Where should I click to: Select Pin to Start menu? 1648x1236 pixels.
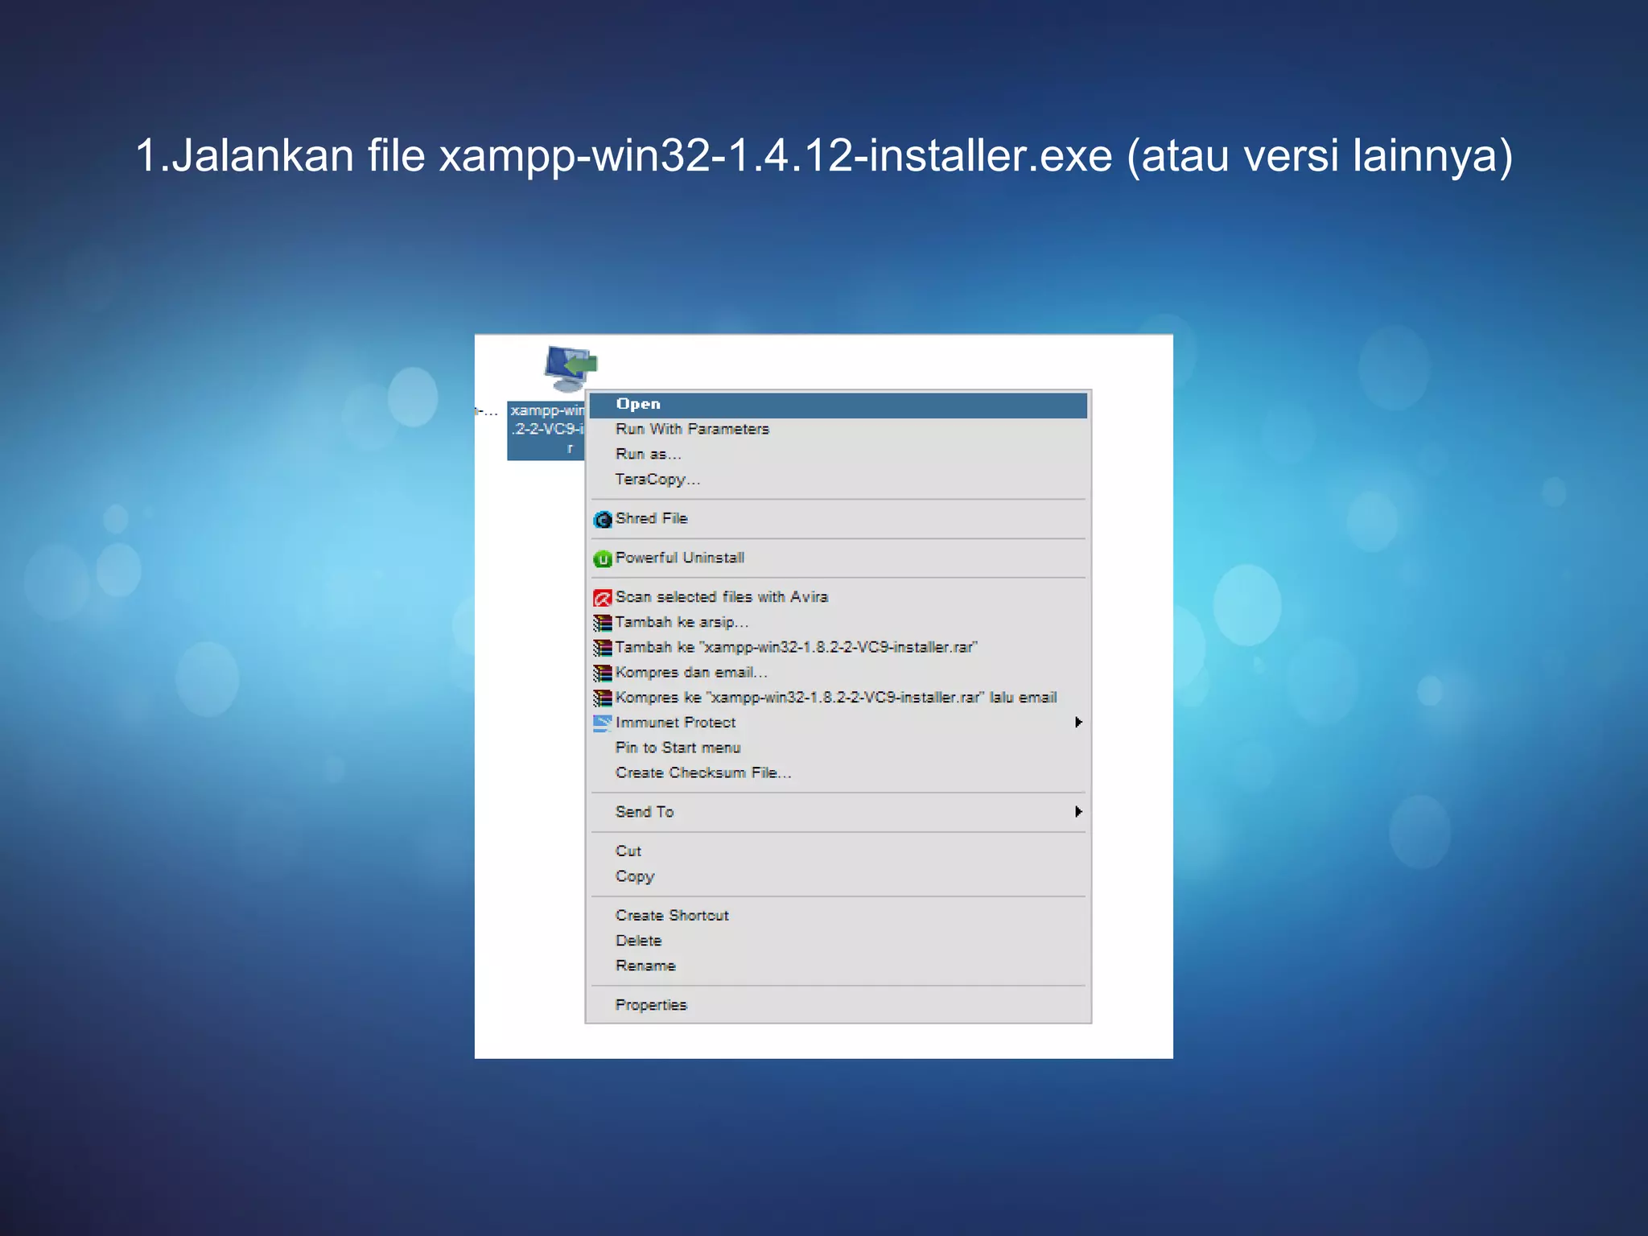tap(838, 748)
